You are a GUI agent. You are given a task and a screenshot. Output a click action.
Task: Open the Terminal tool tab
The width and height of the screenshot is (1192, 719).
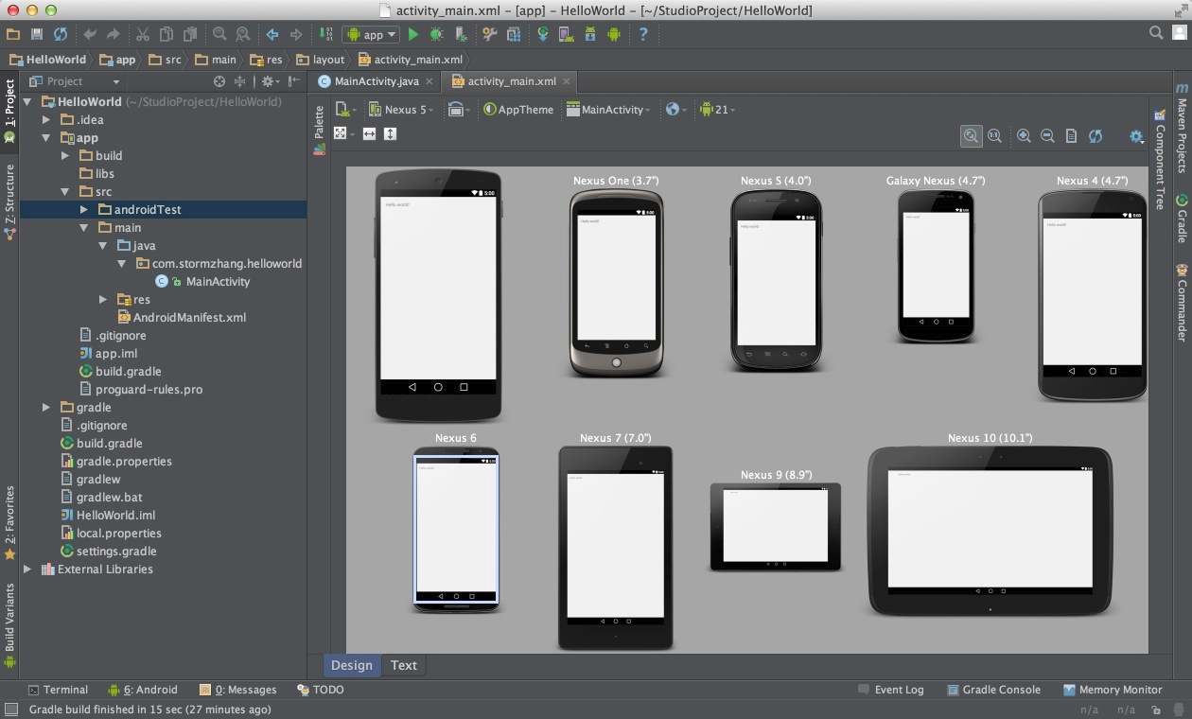click(x=58, y=690)
